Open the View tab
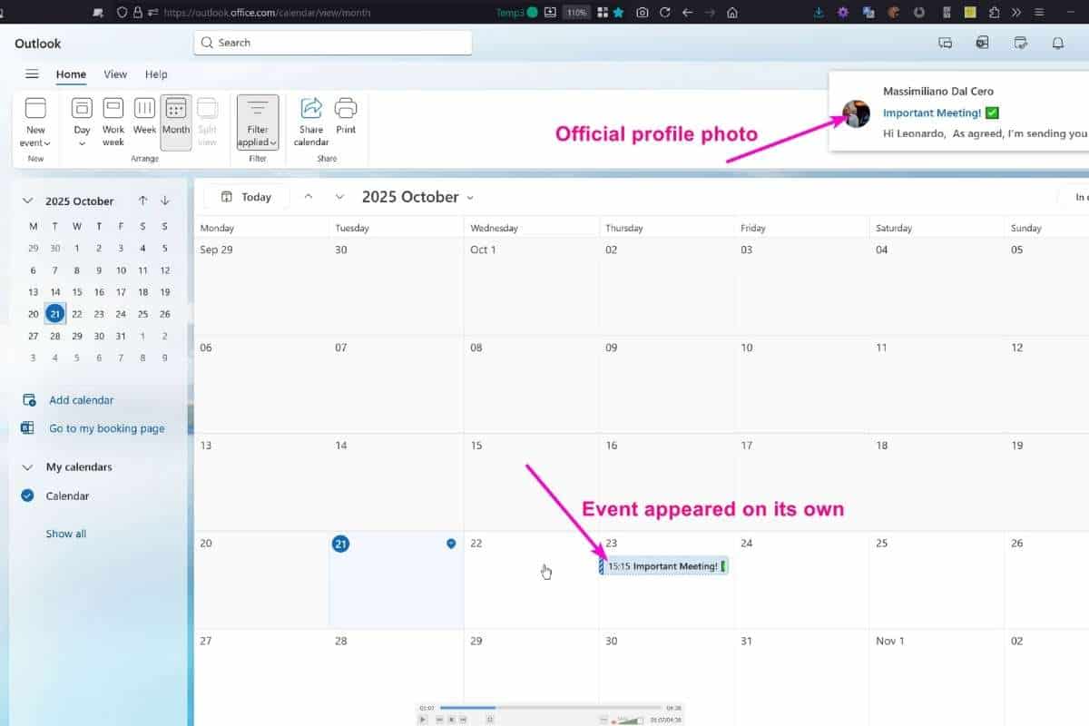This screenshot has height=726, width=1089. tap(115, 74)
